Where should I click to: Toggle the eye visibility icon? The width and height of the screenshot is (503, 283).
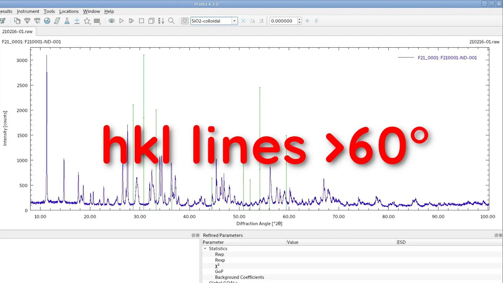pyautogui.click(x=112, y=21)
